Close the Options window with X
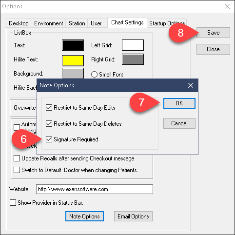 tap(227, 6)
